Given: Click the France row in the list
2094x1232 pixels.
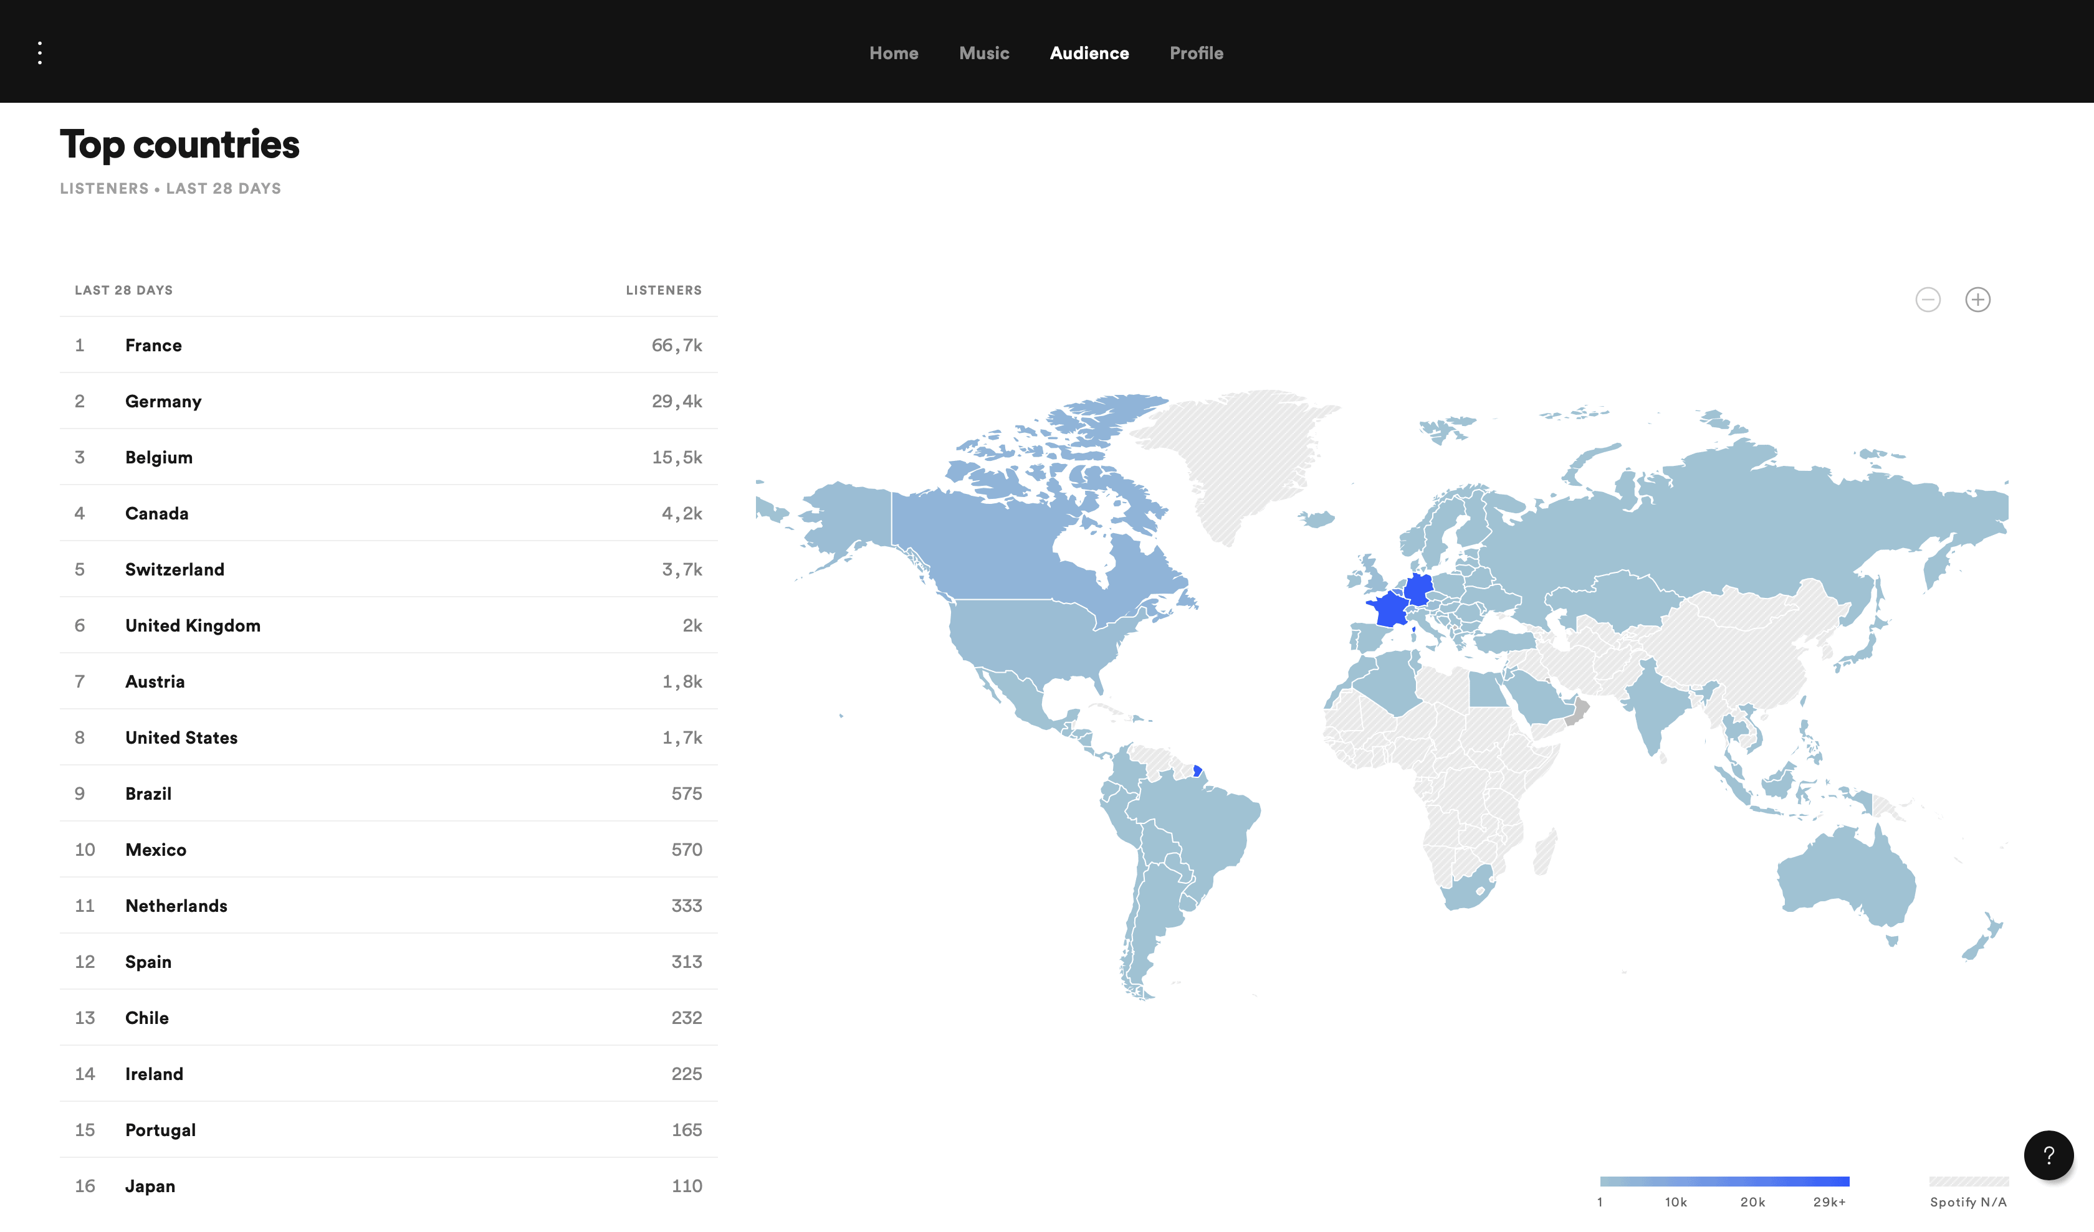Looking at the screenshot, I should pos(388,344).
